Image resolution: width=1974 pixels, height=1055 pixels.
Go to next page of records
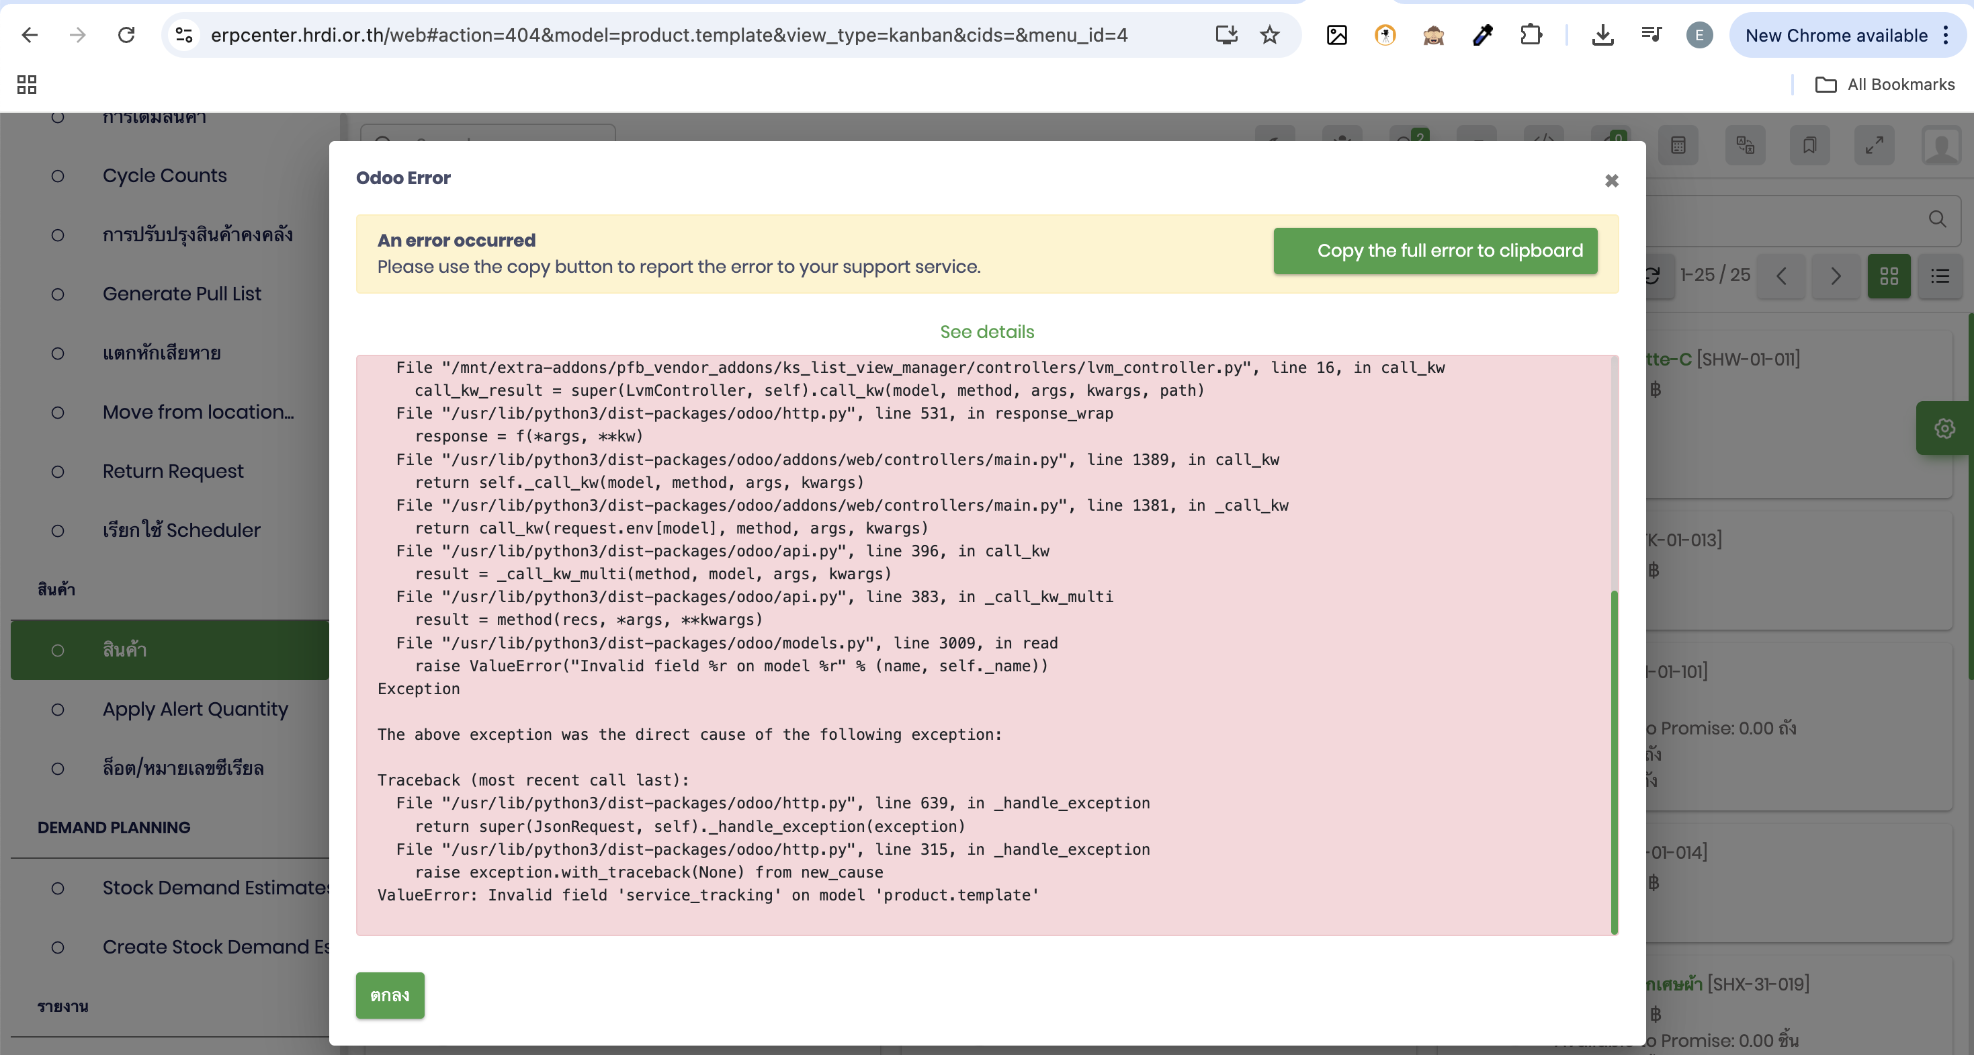(1836, 276)
